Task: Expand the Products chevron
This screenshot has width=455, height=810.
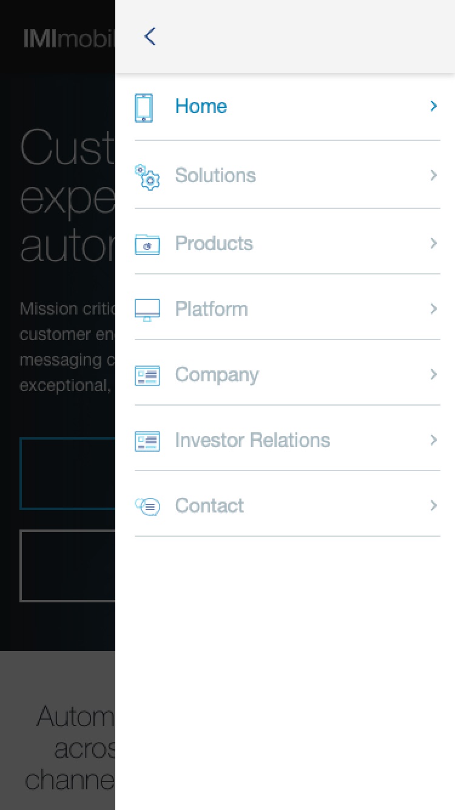Action: tap(433, 243)
